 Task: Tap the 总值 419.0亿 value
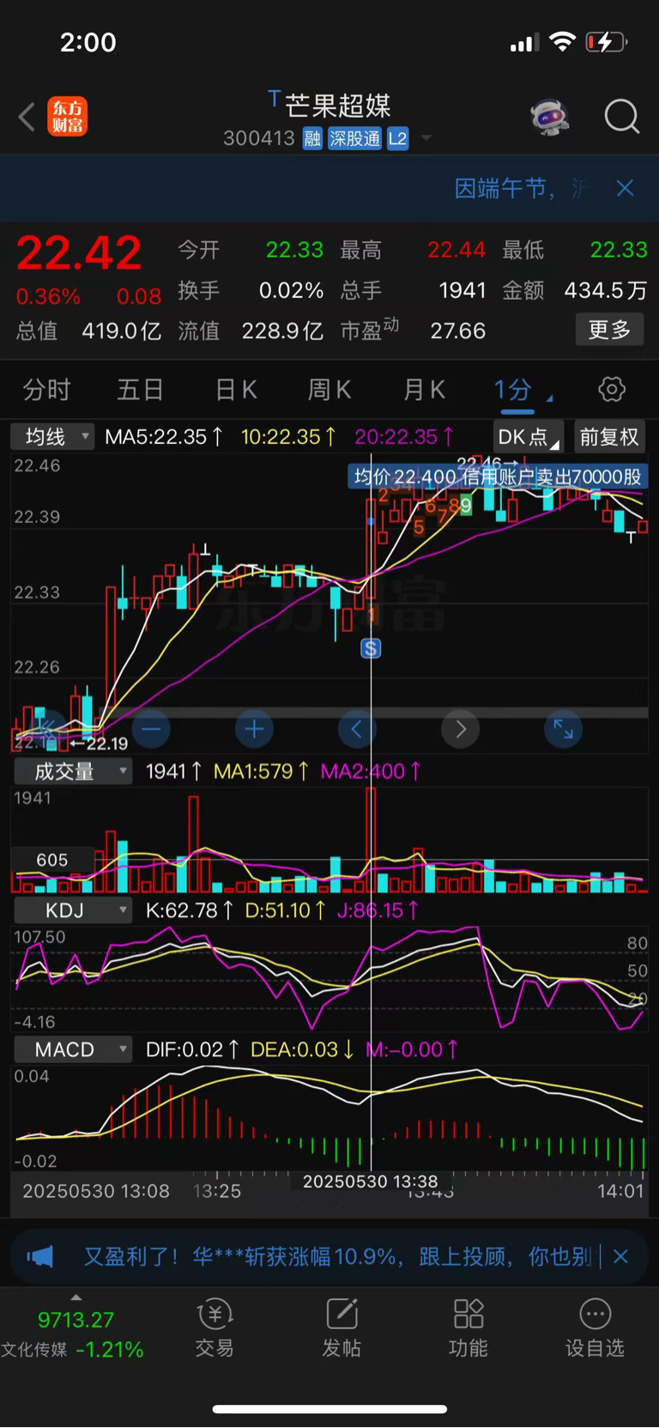click(x=121, y=331)
